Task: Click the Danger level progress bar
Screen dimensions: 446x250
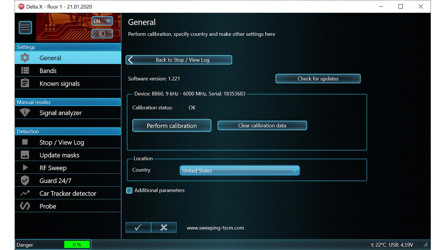Action: [x=77, y=245]
